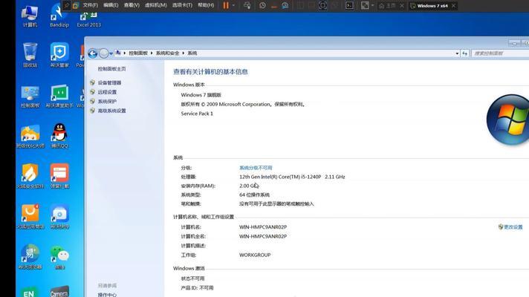Open the green WeChat desktop icon
529x297 pixels.
click(59, 257)
